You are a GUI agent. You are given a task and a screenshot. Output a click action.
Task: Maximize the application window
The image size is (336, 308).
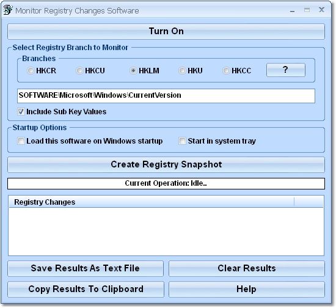coord(307,10)
